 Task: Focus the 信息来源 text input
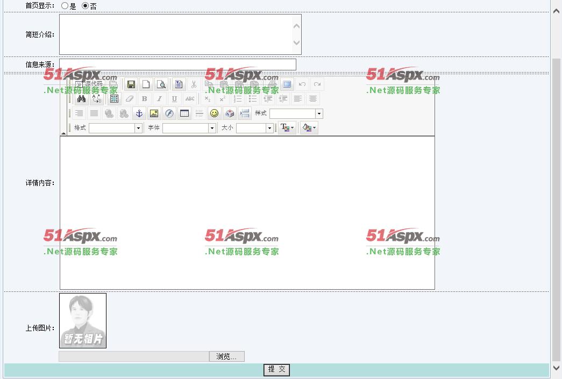tap(178, 65)
